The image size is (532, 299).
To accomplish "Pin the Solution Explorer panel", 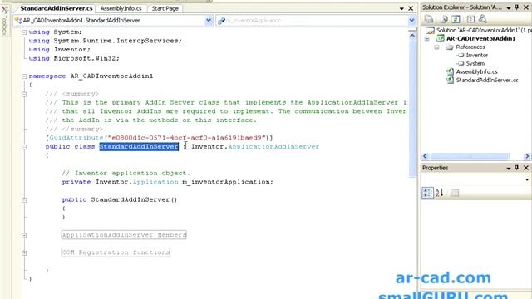I will point(517,7).
